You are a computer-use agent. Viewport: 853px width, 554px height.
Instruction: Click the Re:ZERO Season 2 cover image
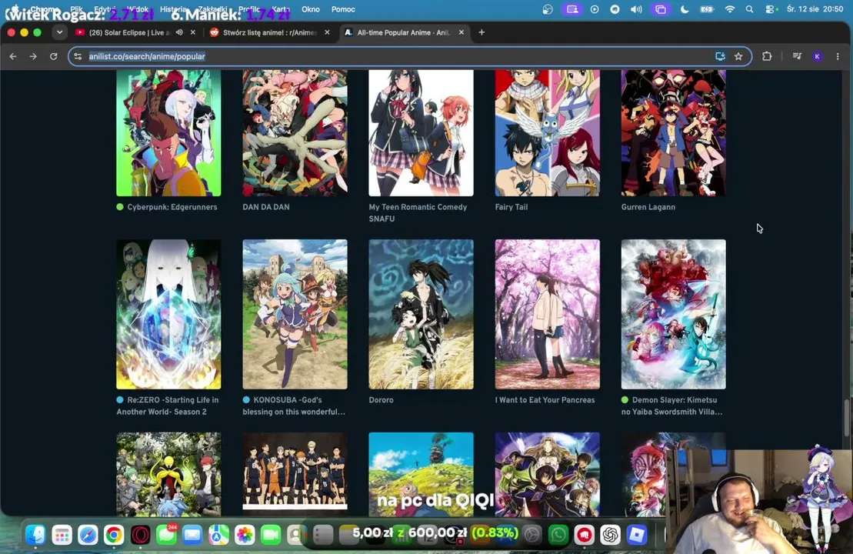click(168, 314)
